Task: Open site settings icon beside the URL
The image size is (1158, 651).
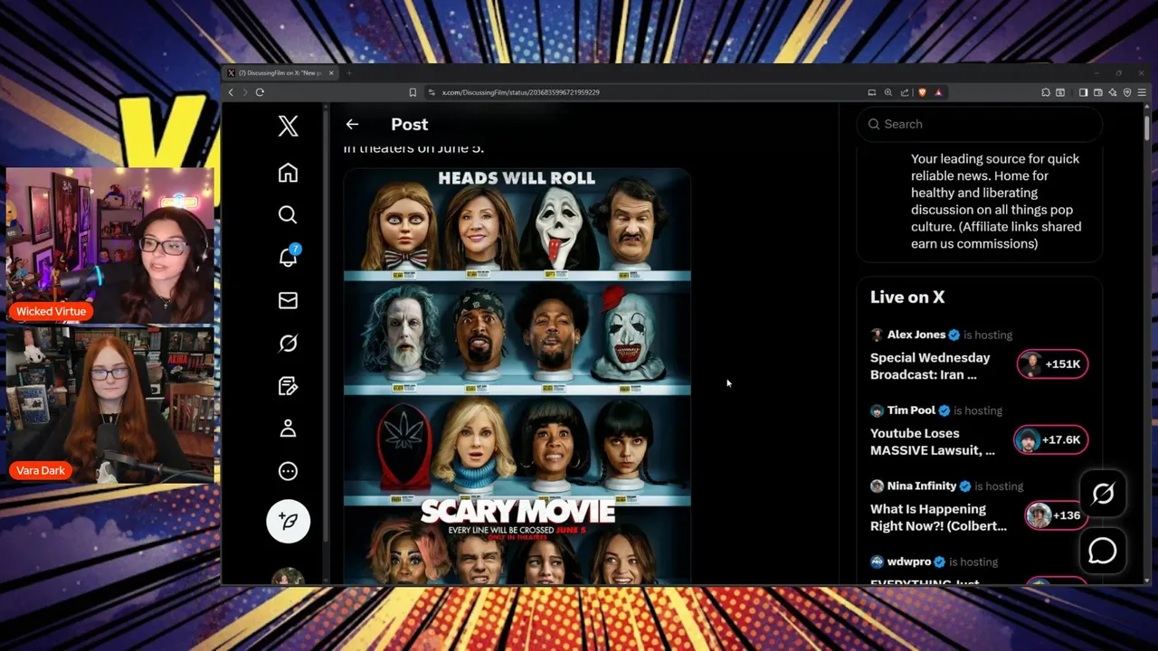Action: pos(432,92)
